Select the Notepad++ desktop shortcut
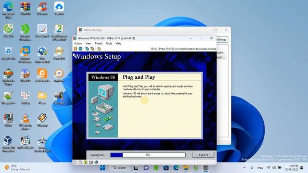This screenshot has height=173, width=308. [8, 98]
